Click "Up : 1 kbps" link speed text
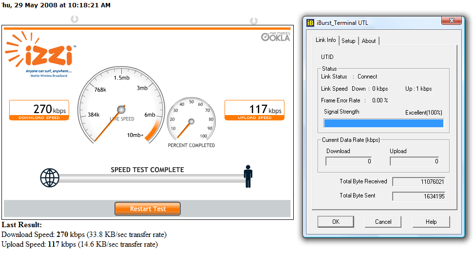Screen dimensions: 473x254 (x=418, y=89)
